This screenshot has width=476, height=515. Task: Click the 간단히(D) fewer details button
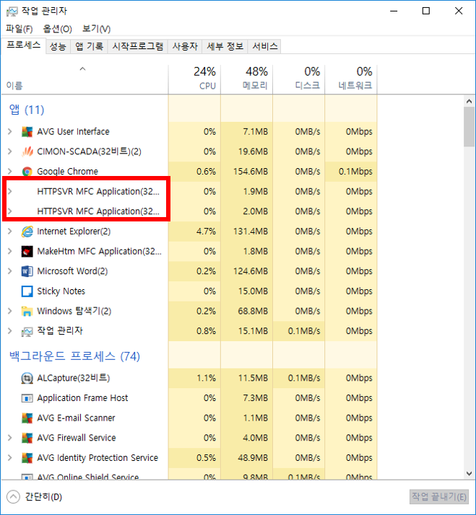pos(34,496)
